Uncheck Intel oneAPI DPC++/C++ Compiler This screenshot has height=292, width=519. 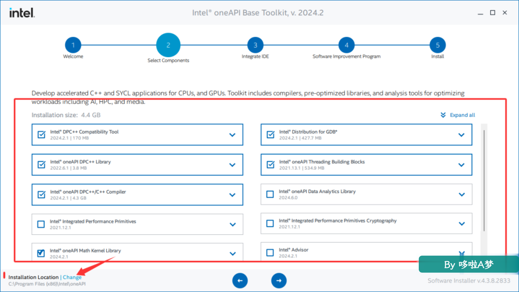41,195
